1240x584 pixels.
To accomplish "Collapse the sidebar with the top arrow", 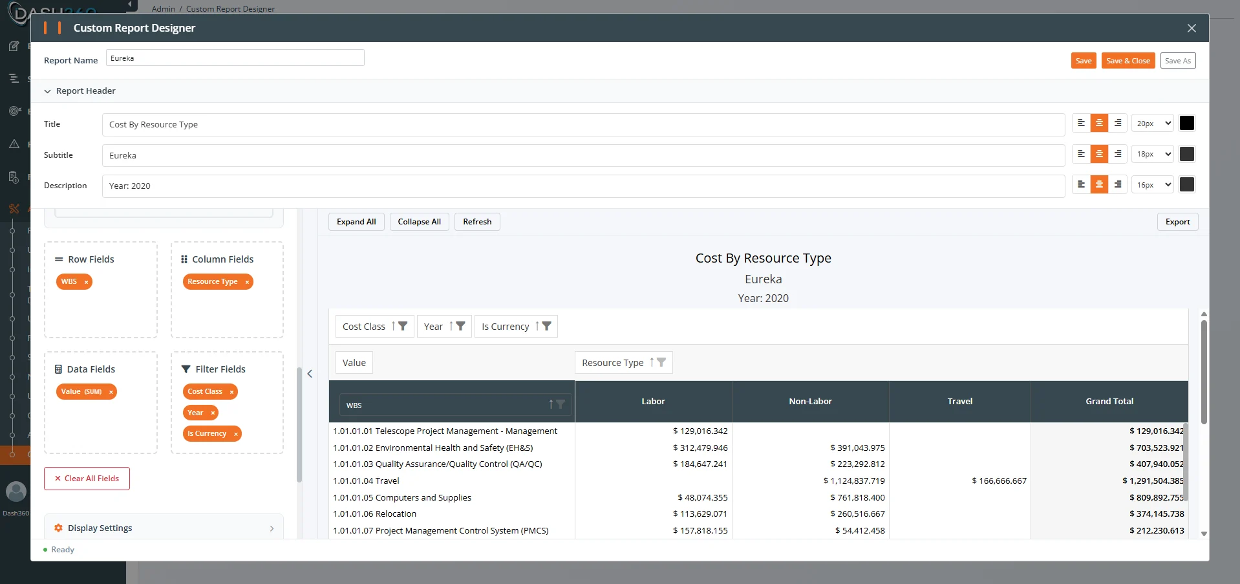I will pos(130,5).
